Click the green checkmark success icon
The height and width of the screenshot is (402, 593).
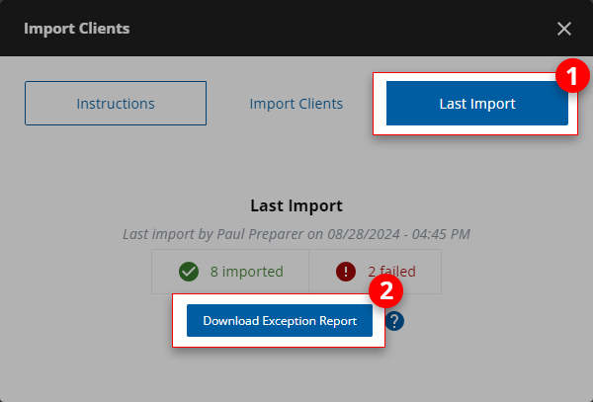pyautogui.click(x=188, y=272)
